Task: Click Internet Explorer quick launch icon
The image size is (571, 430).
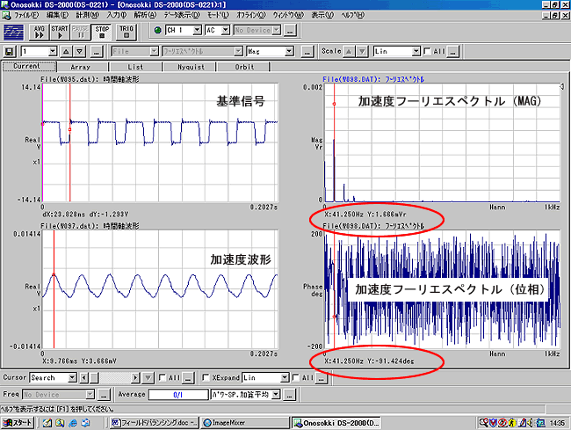Action: [x=73, y=423]
